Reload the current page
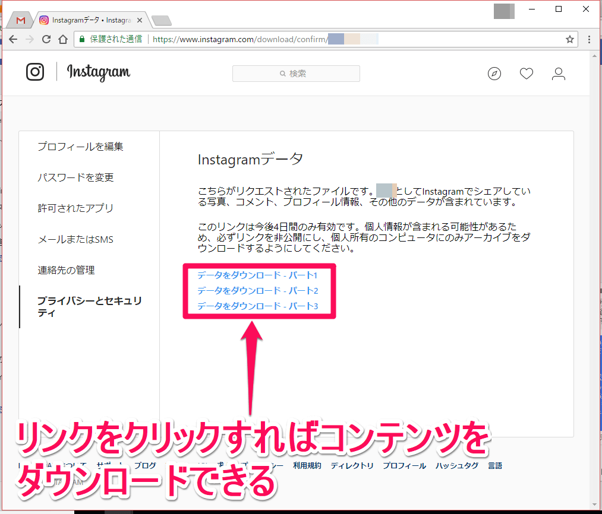Screen dimensions: 602x514 click(x=46, y=39)
